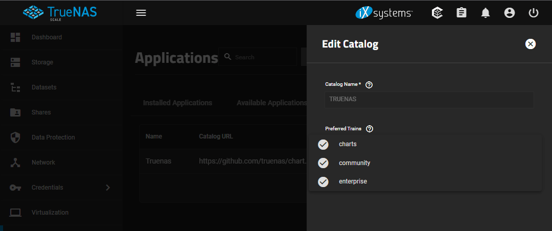The image size is (552, 231).
Task: Click the Power icon in top bar
Action: 534,13
